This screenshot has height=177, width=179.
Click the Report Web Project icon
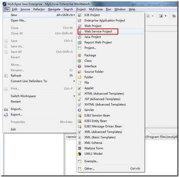79,43
